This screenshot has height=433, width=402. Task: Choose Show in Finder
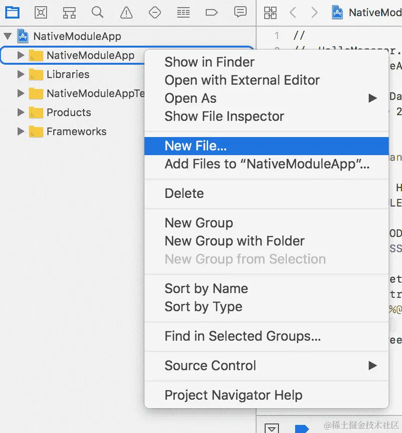[267, 62]
